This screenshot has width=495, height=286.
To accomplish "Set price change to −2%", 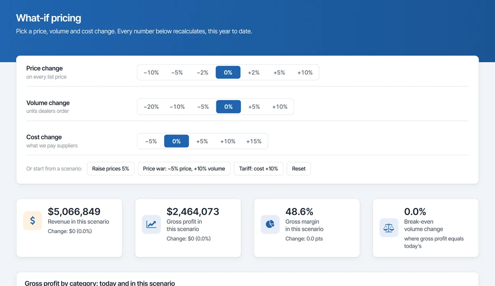I will tap(202, 72).
